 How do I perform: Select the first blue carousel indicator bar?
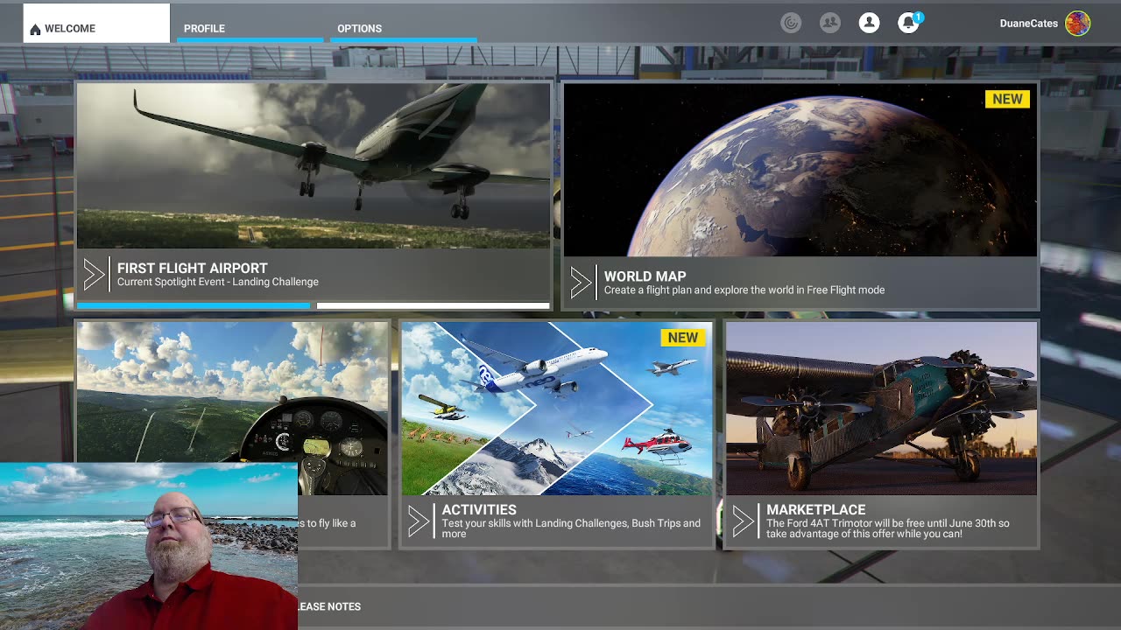tap(194, 305)
